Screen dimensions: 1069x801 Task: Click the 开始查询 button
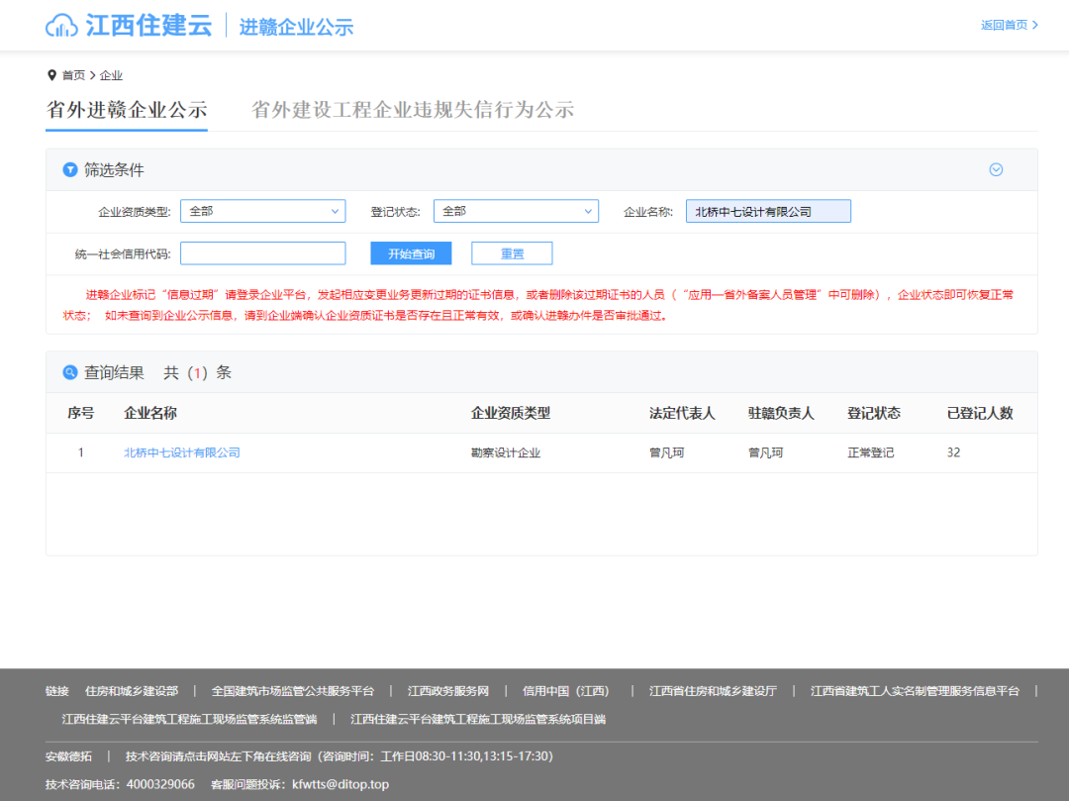(x=411, y=253)
